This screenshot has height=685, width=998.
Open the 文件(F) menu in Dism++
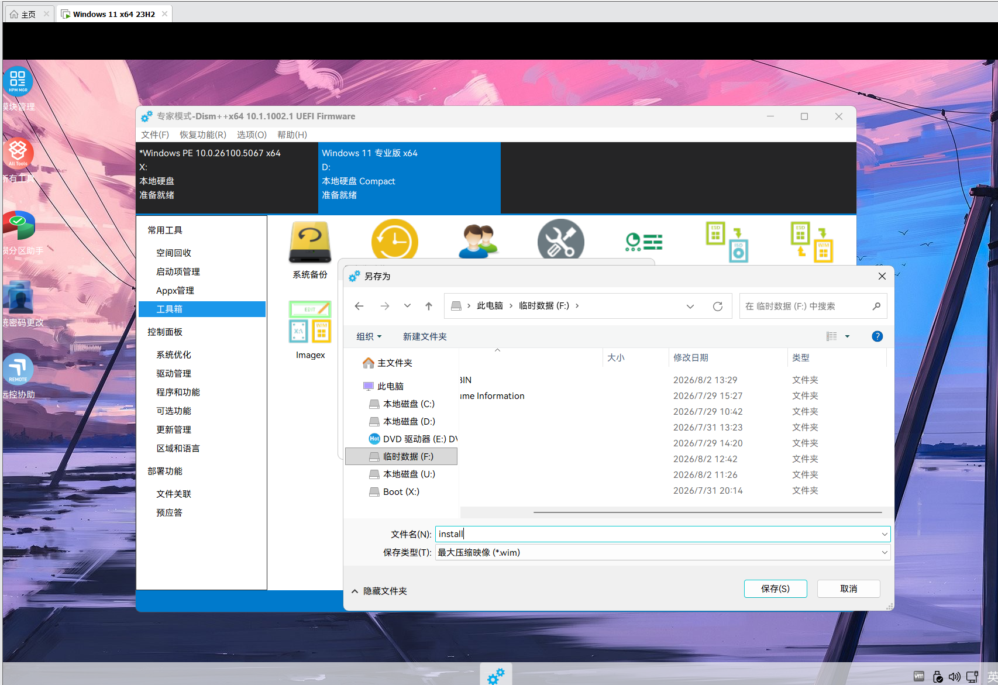pos(155,135)
